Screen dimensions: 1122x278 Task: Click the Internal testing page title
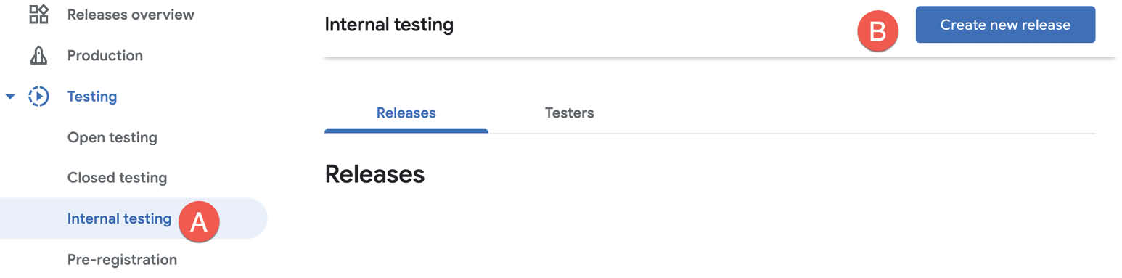[389, 25]
